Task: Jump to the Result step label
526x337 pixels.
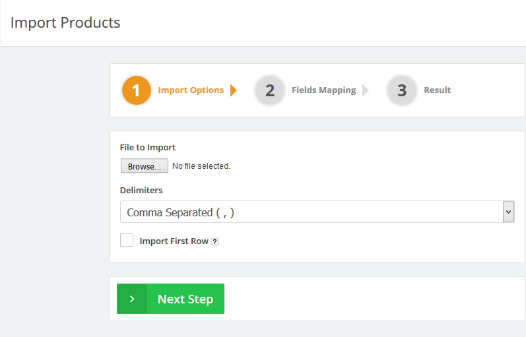Action: tap(437, 90)
